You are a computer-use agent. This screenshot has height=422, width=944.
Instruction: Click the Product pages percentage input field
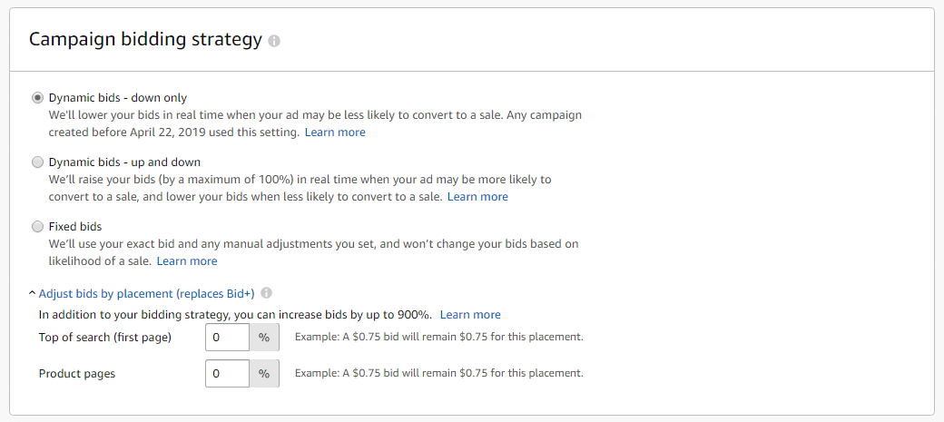228,374
